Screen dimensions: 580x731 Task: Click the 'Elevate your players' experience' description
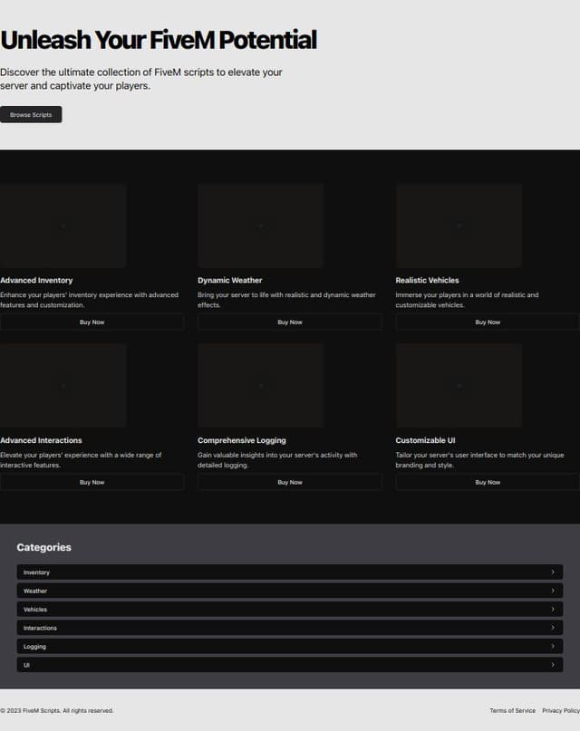(x=81, y=459)
